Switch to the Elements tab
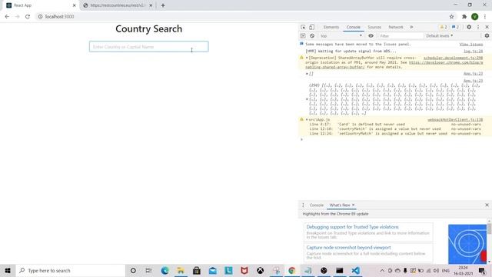 pos(331,27)
